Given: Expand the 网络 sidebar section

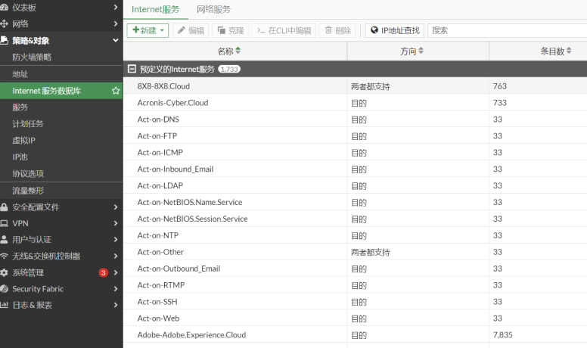Looking at the screenshot, I should 61,23.
